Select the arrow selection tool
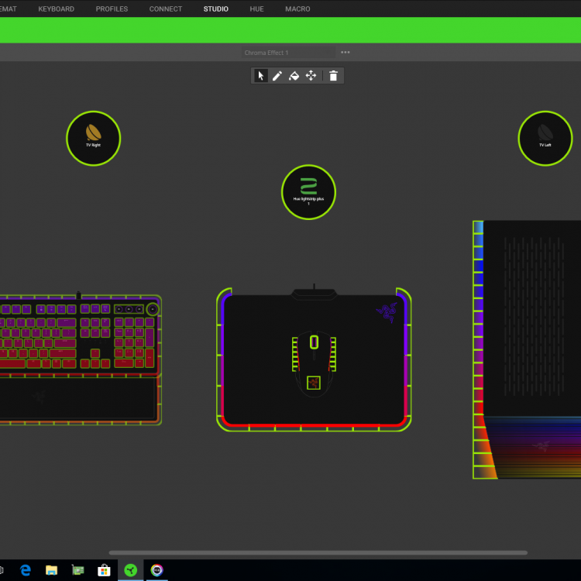The height and width of the screenshot is (581, 581). 261,76
